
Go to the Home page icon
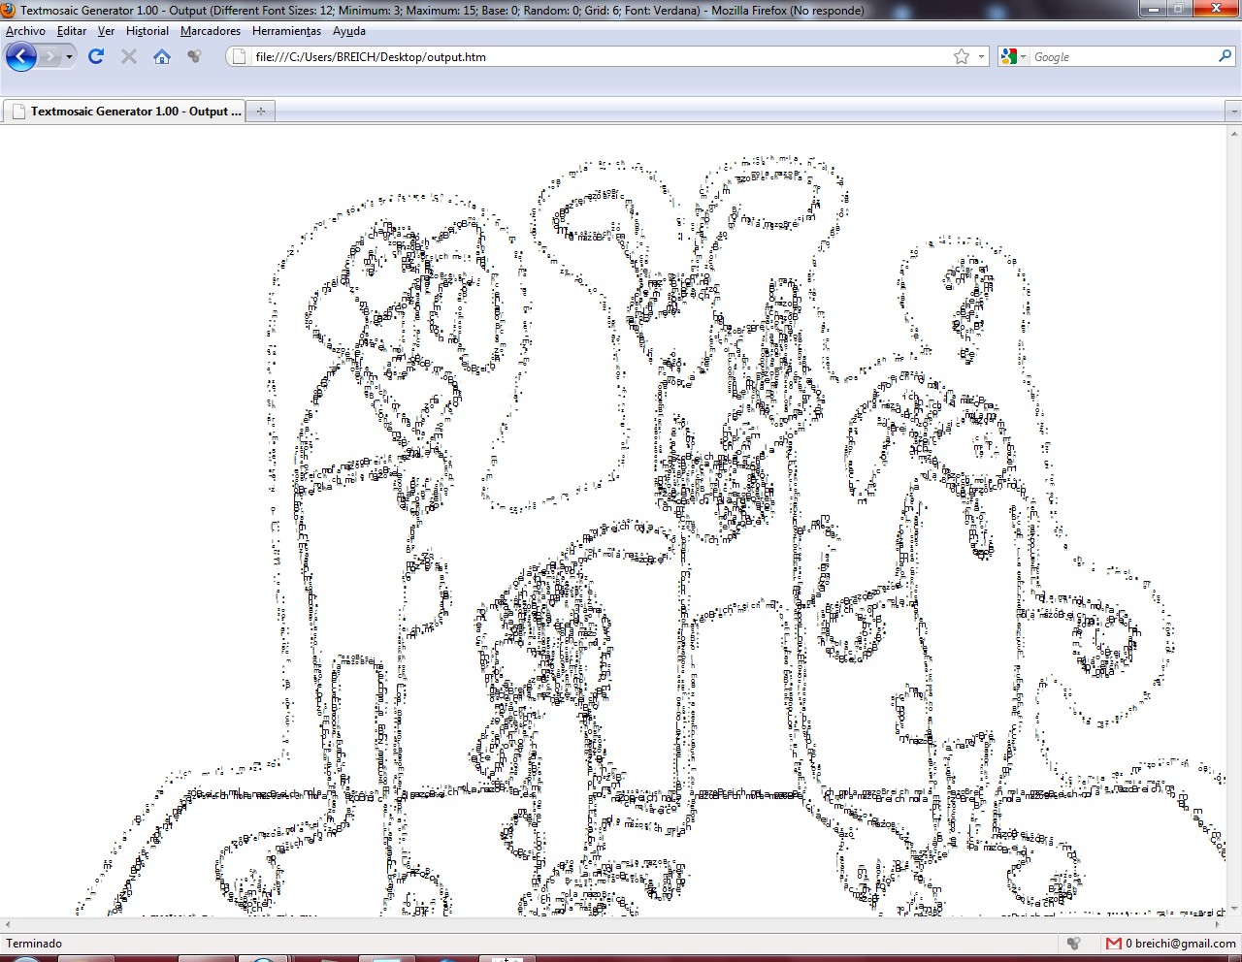[x=162, y=56]
